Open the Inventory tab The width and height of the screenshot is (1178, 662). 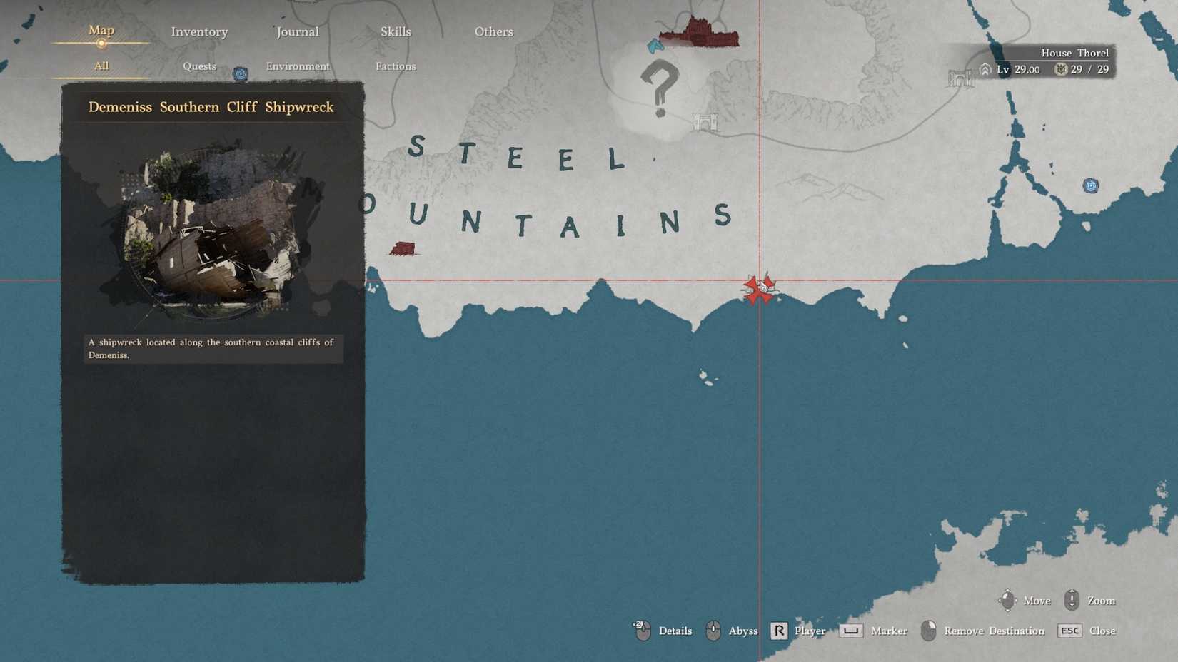click(x=199, y=31)
